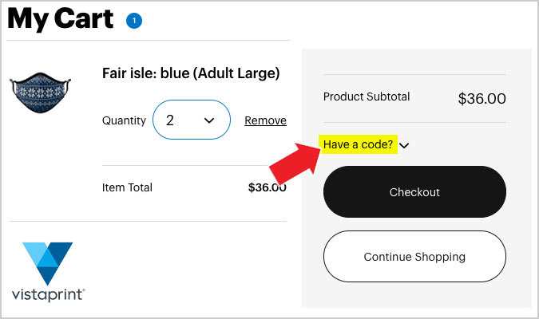Click the blue triangle Vistaprint emblem

[x=47, y=263]
